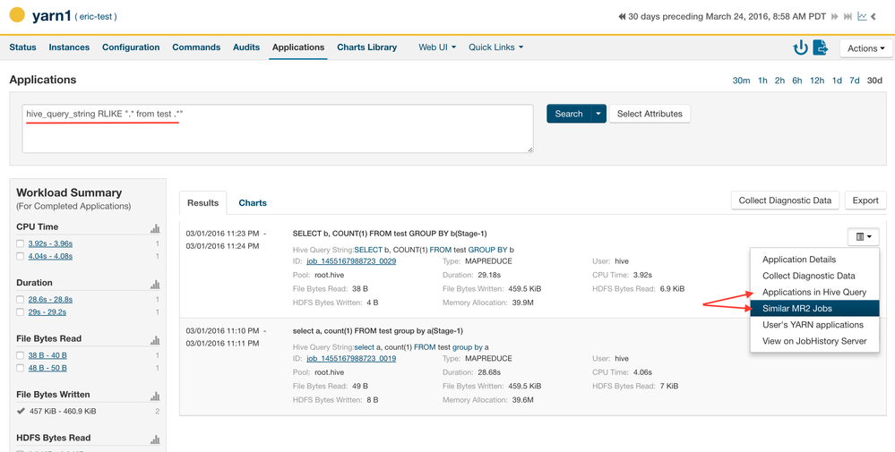Open File Bytes Read histogram chart icon
Image resolution: width=895 pixels, height=452 pixels.
[155, 340]
